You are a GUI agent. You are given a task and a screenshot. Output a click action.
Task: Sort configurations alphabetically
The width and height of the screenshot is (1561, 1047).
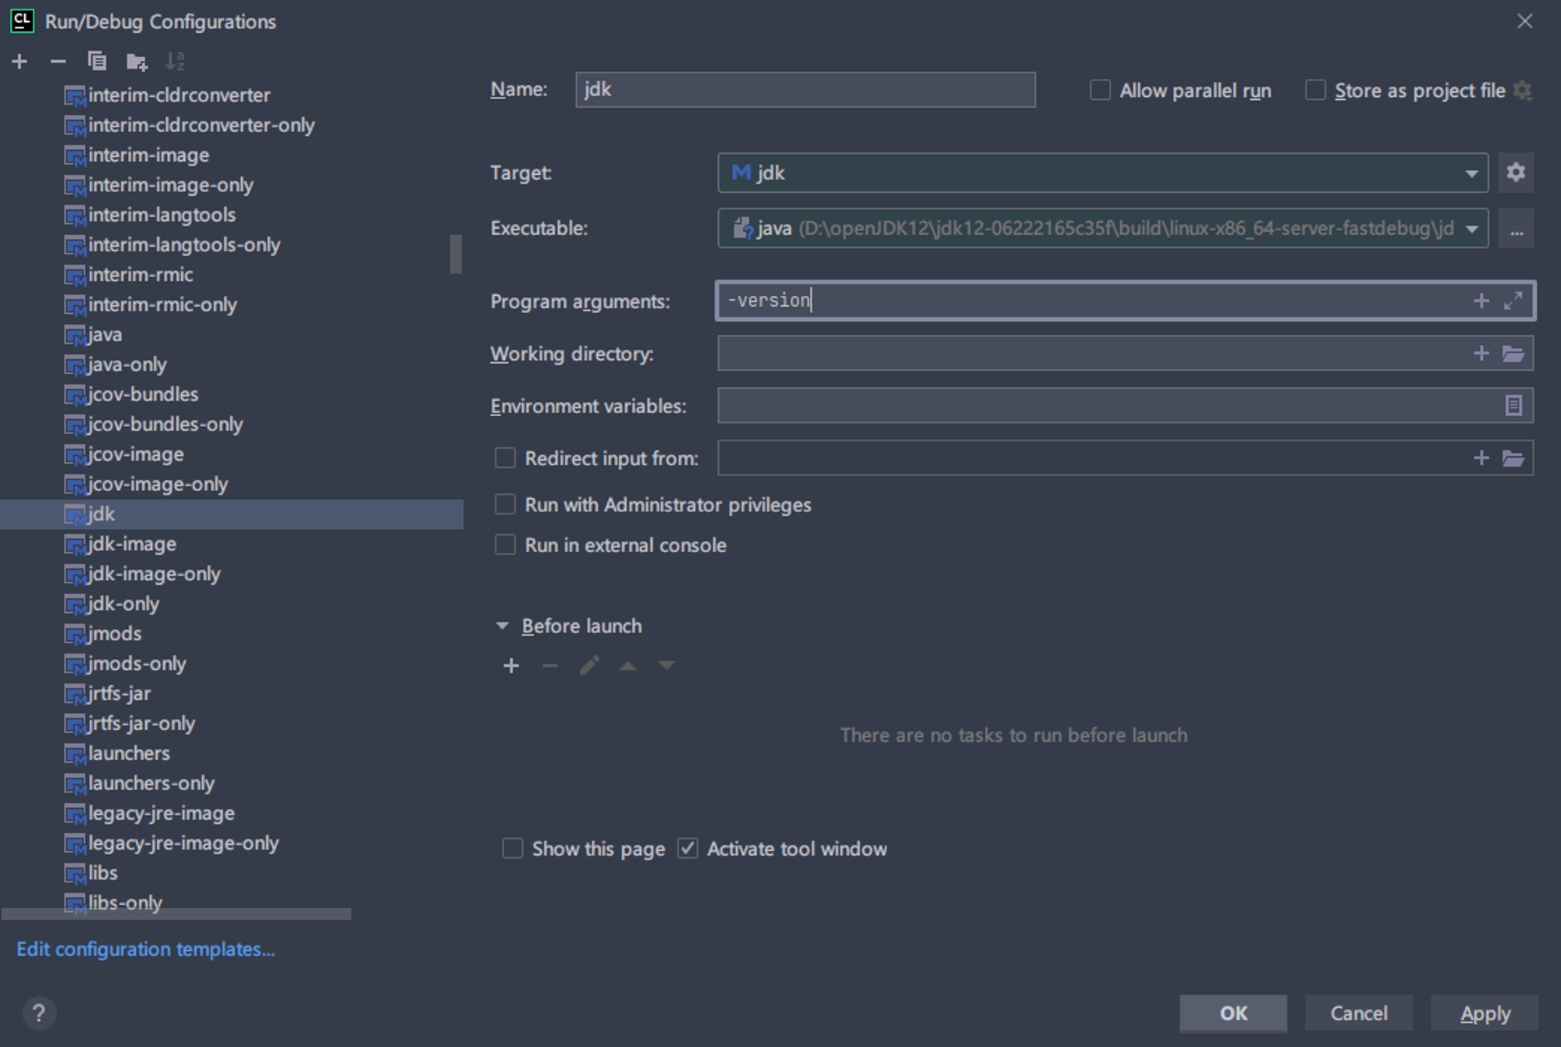175,61
